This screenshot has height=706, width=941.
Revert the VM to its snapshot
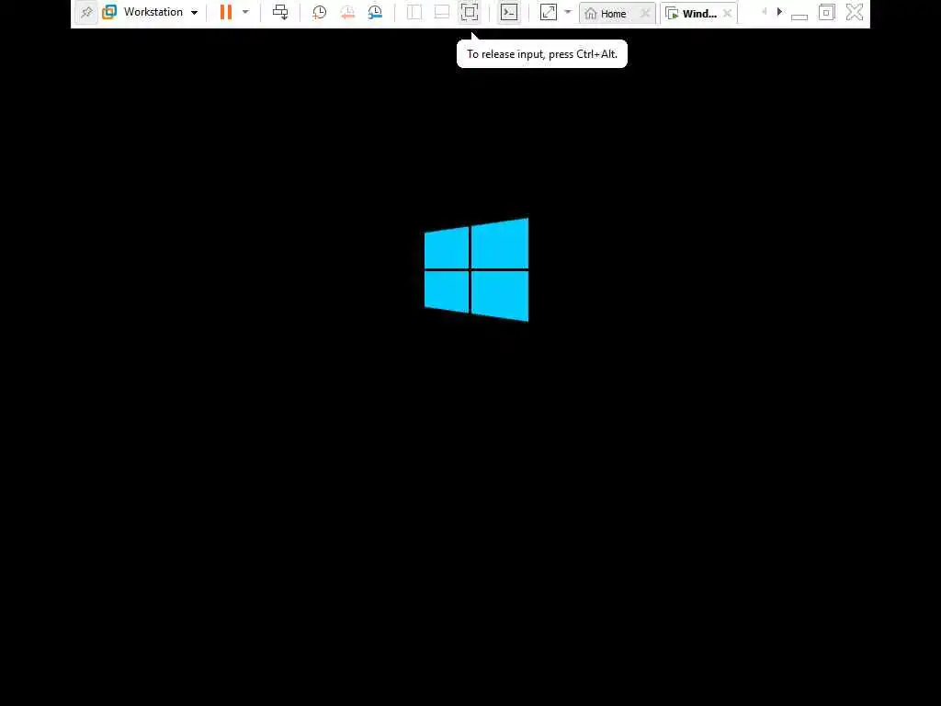coord(346,12)
